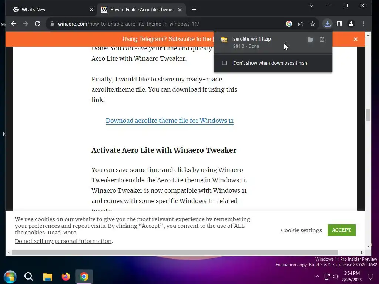Close the What's New tab

coord(91,10)
